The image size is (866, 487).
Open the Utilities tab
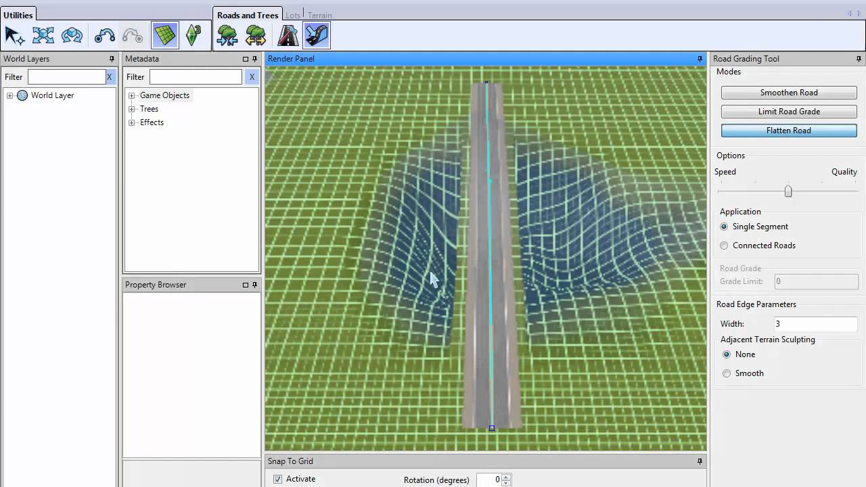click(x=18, y=15)
